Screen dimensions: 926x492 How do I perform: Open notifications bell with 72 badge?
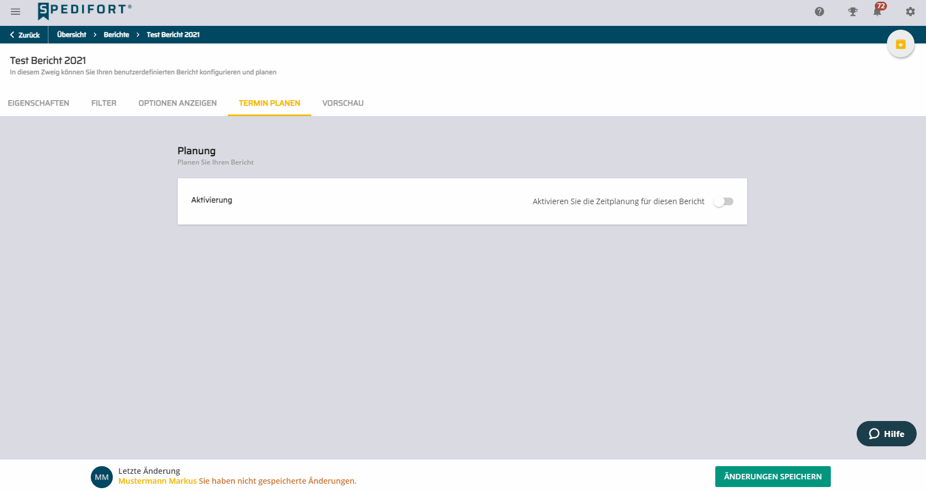[879, 10]
